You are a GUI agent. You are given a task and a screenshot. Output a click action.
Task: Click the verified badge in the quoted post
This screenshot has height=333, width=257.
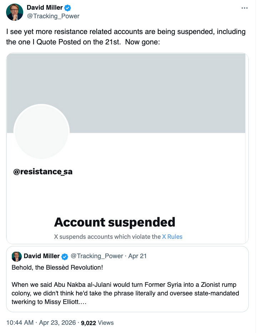coord(65,256)
